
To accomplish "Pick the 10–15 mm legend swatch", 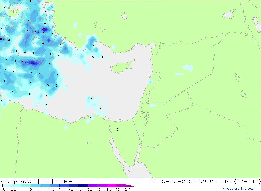I will click(x=55, y=186).
